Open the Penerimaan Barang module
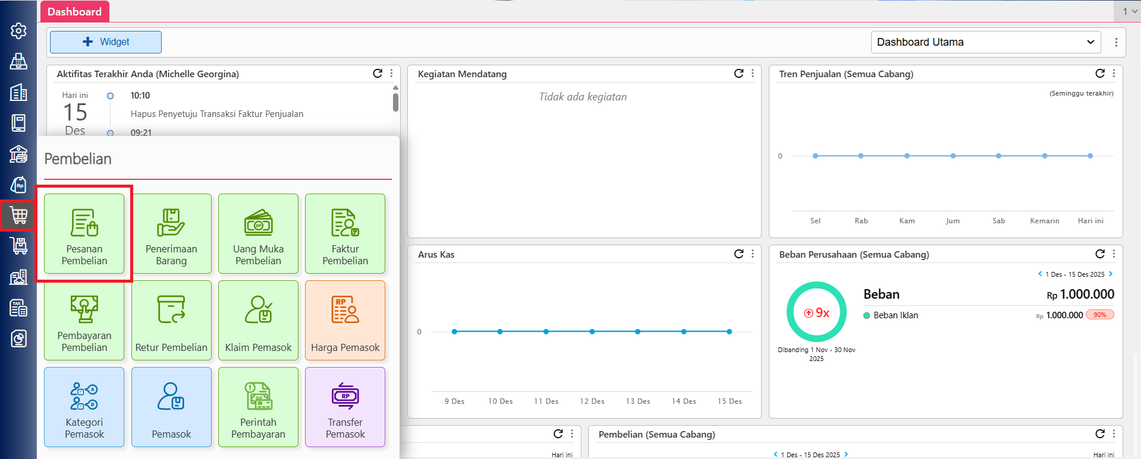1141x459 pixels. pos(171,233)
